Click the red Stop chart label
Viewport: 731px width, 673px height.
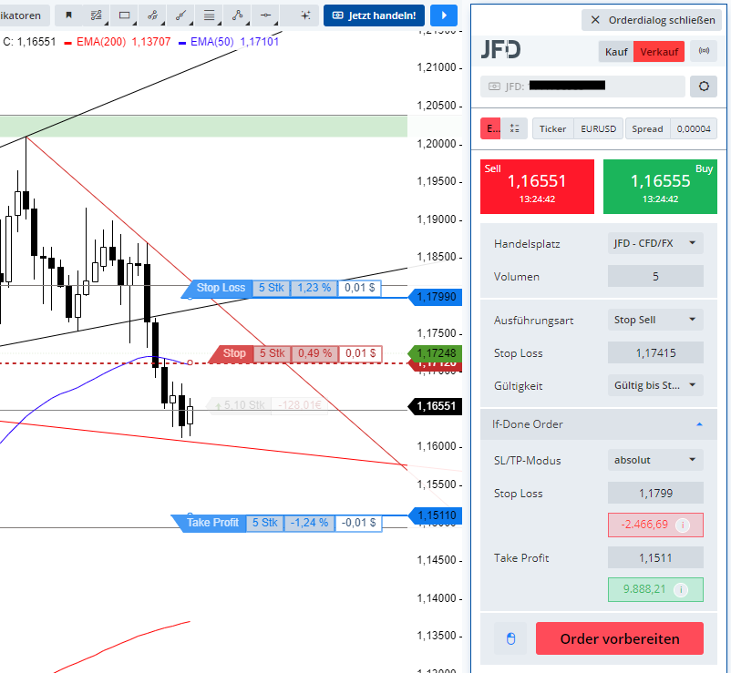[x=233, y=353]
